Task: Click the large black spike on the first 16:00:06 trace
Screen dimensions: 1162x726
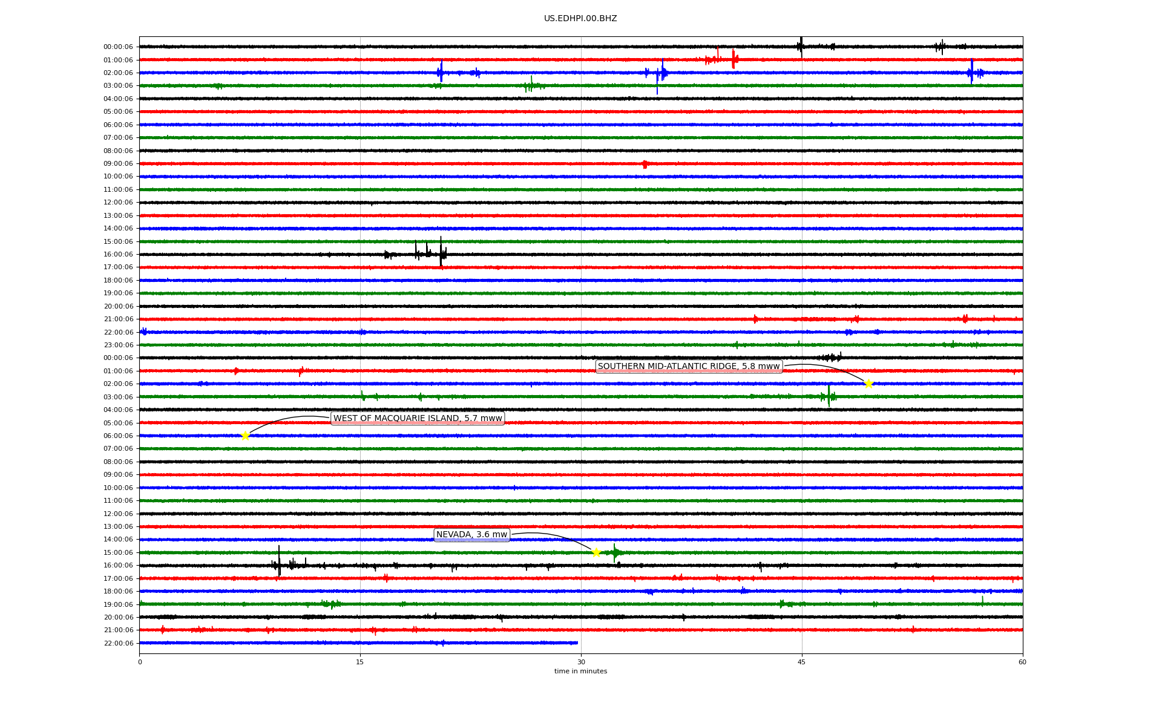Action: (441, 252)
